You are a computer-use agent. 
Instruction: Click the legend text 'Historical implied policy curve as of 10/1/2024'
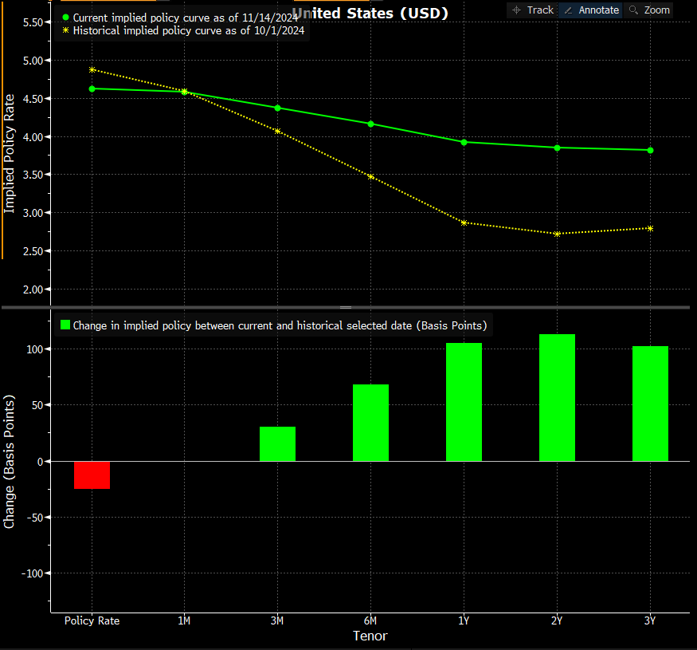pyautogui.click(x=189, y=30)
